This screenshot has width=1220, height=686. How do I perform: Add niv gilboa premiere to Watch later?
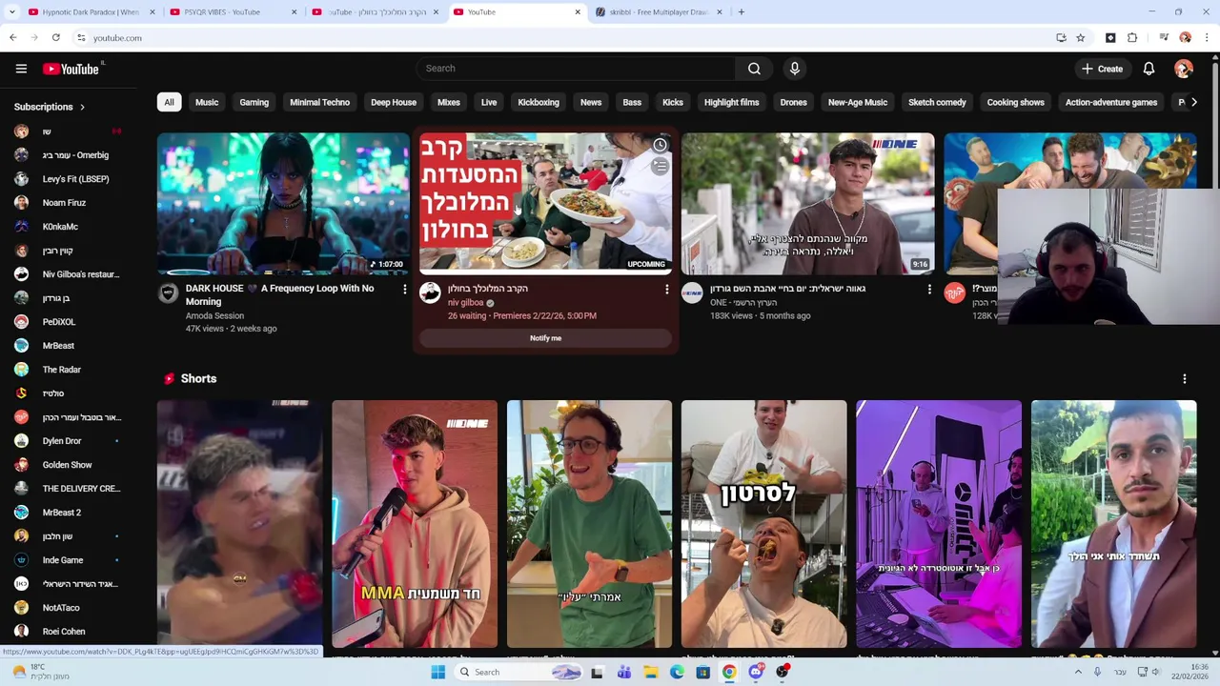click(660, 145)
